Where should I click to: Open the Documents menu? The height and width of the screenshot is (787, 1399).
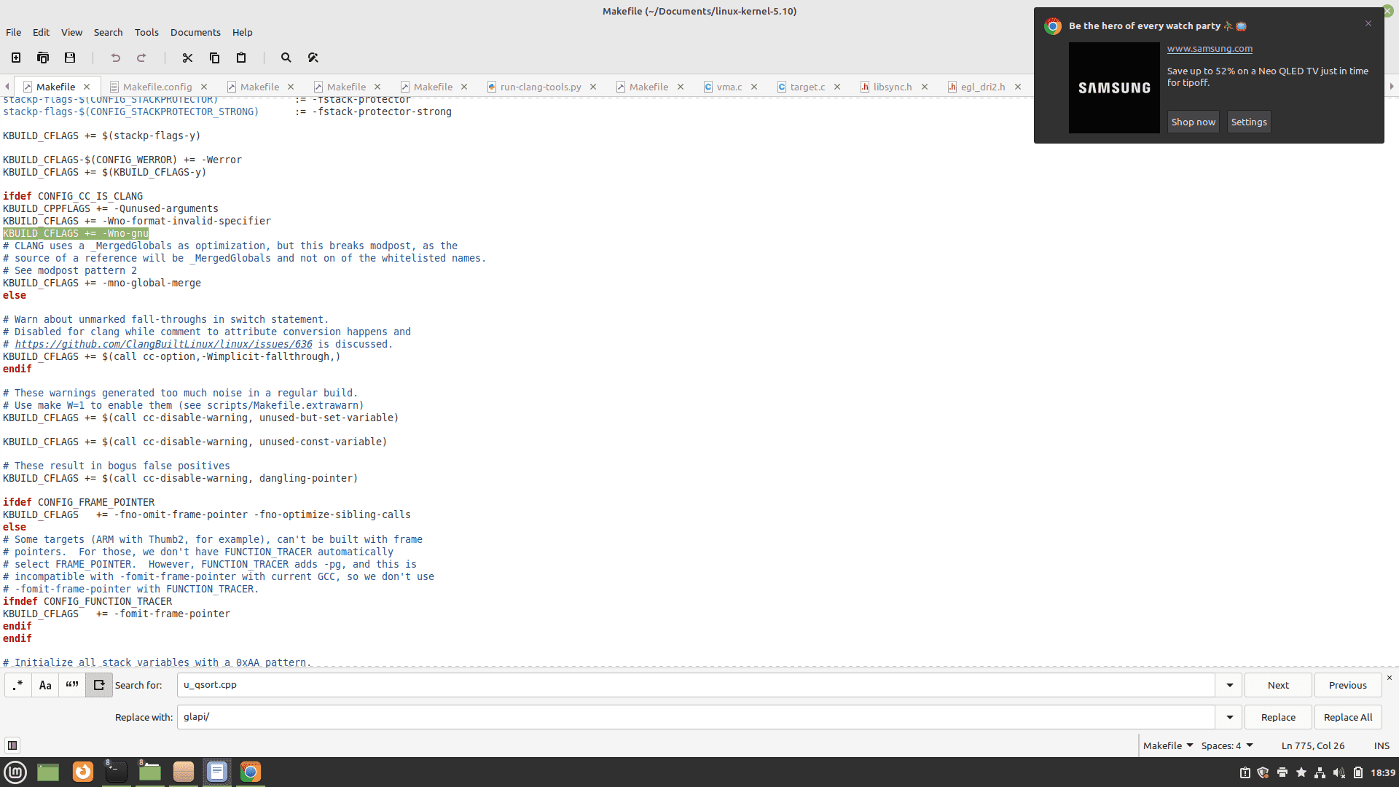tap(195, 32)
